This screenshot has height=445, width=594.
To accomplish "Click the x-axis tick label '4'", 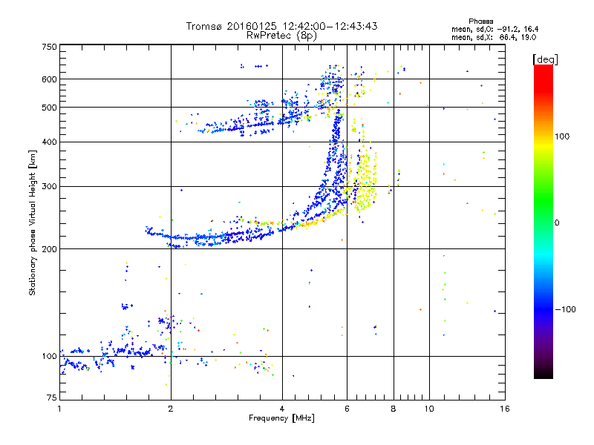I will [282, 409].
